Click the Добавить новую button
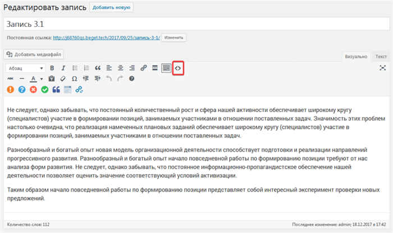Viewport: 393px width, 233px height. (111, 7)
